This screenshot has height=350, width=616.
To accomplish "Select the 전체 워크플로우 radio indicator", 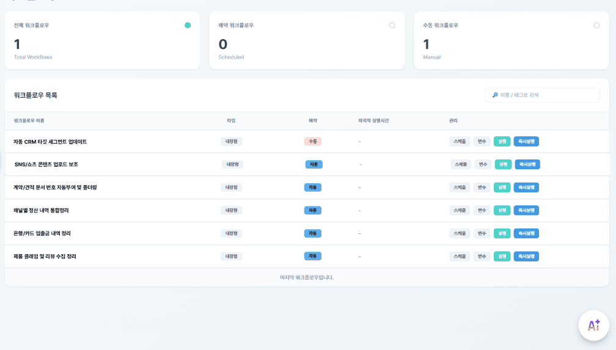I will 188,25.
